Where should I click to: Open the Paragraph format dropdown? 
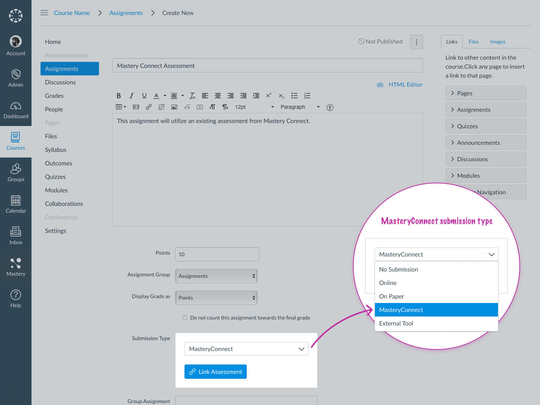(x=300, y=107)
